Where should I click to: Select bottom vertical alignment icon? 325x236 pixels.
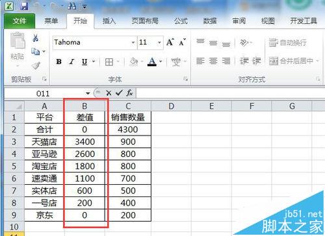click(226, 44)
